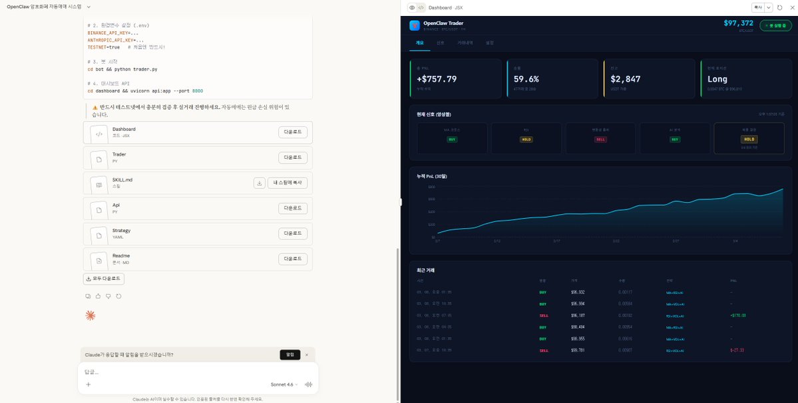798x403 pixels.
Task: Click the $96,932 trade price cell
Action: click(578, 292)
